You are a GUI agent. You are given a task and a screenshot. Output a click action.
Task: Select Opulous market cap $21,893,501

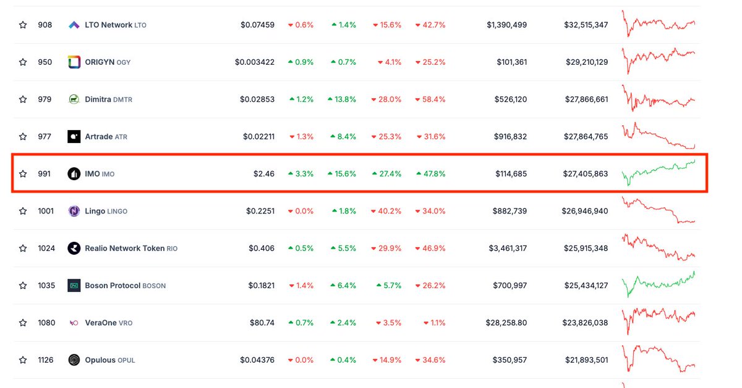tap(586, 360)
